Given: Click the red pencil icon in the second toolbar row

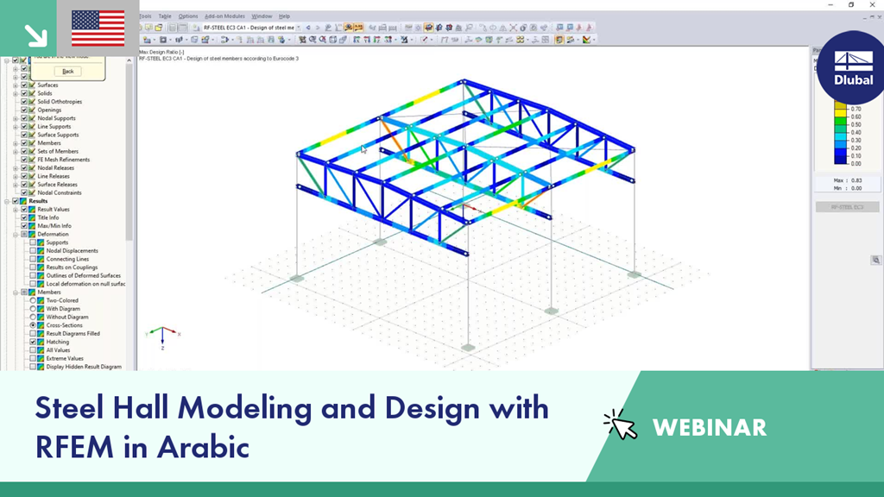Looking at the screenshot, I should click(423, 40).
